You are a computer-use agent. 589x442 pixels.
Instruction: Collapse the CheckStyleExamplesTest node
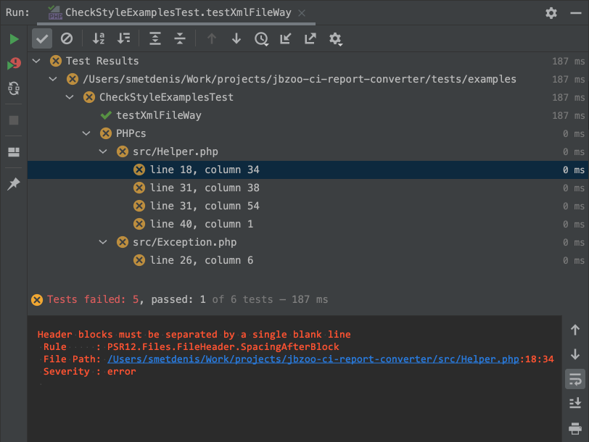tap(70, 97)
